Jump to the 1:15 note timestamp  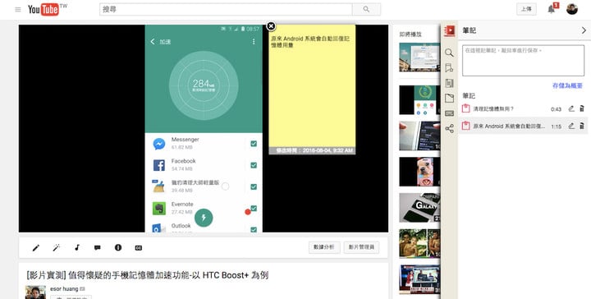pyautogui.click(x=556, y=126)
